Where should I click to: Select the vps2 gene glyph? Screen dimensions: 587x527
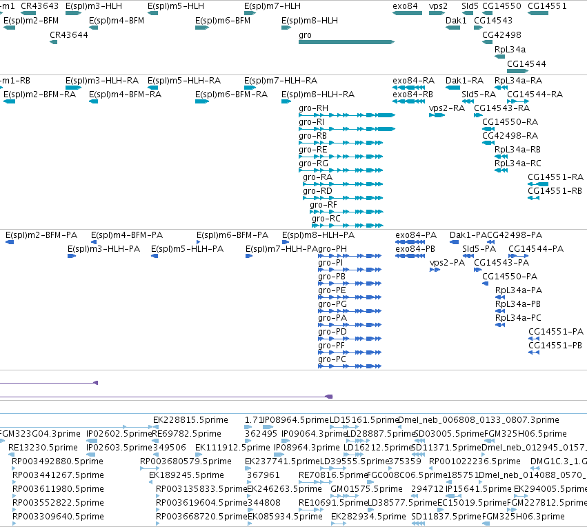(437, 13)
